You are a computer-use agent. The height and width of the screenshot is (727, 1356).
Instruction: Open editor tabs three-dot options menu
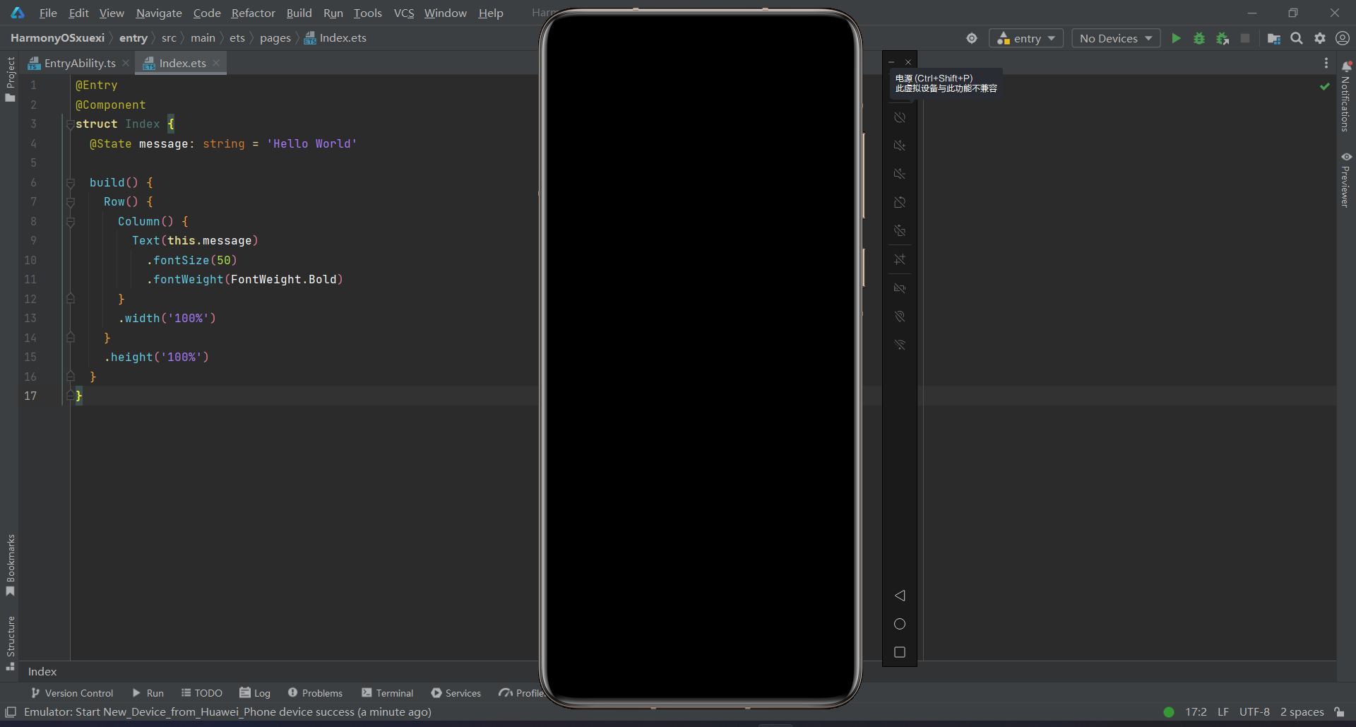coord(1326,63)
